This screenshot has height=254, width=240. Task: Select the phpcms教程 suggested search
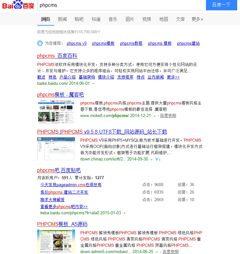tap(131, 43)
